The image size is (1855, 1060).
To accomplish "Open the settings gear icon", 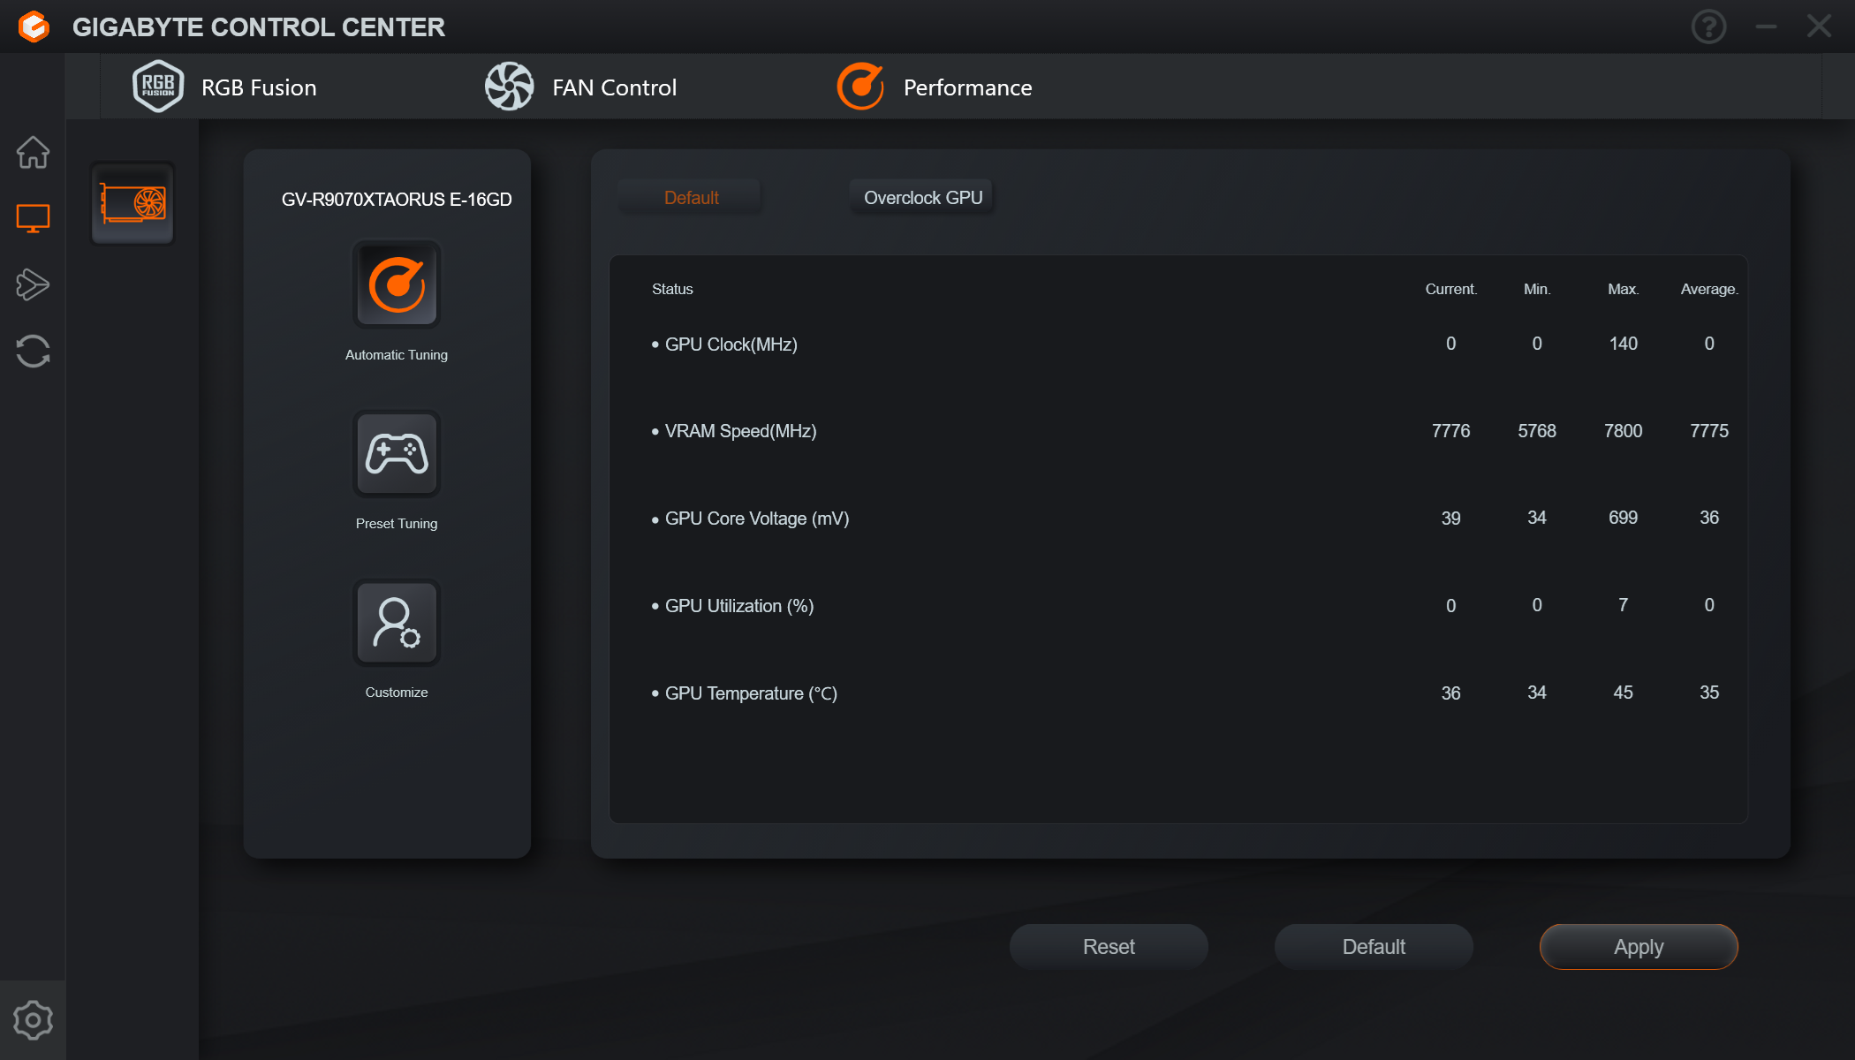I will (33, 1020).
